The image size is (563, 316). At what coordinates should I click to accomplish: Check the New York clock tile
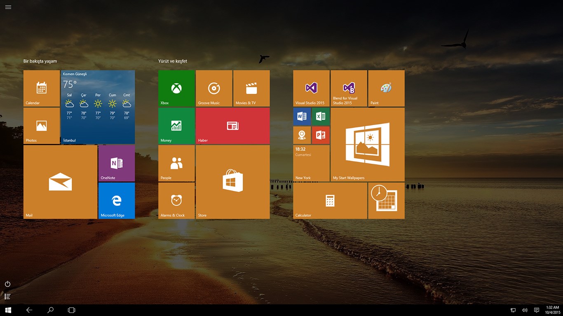(x=311, y=163)
